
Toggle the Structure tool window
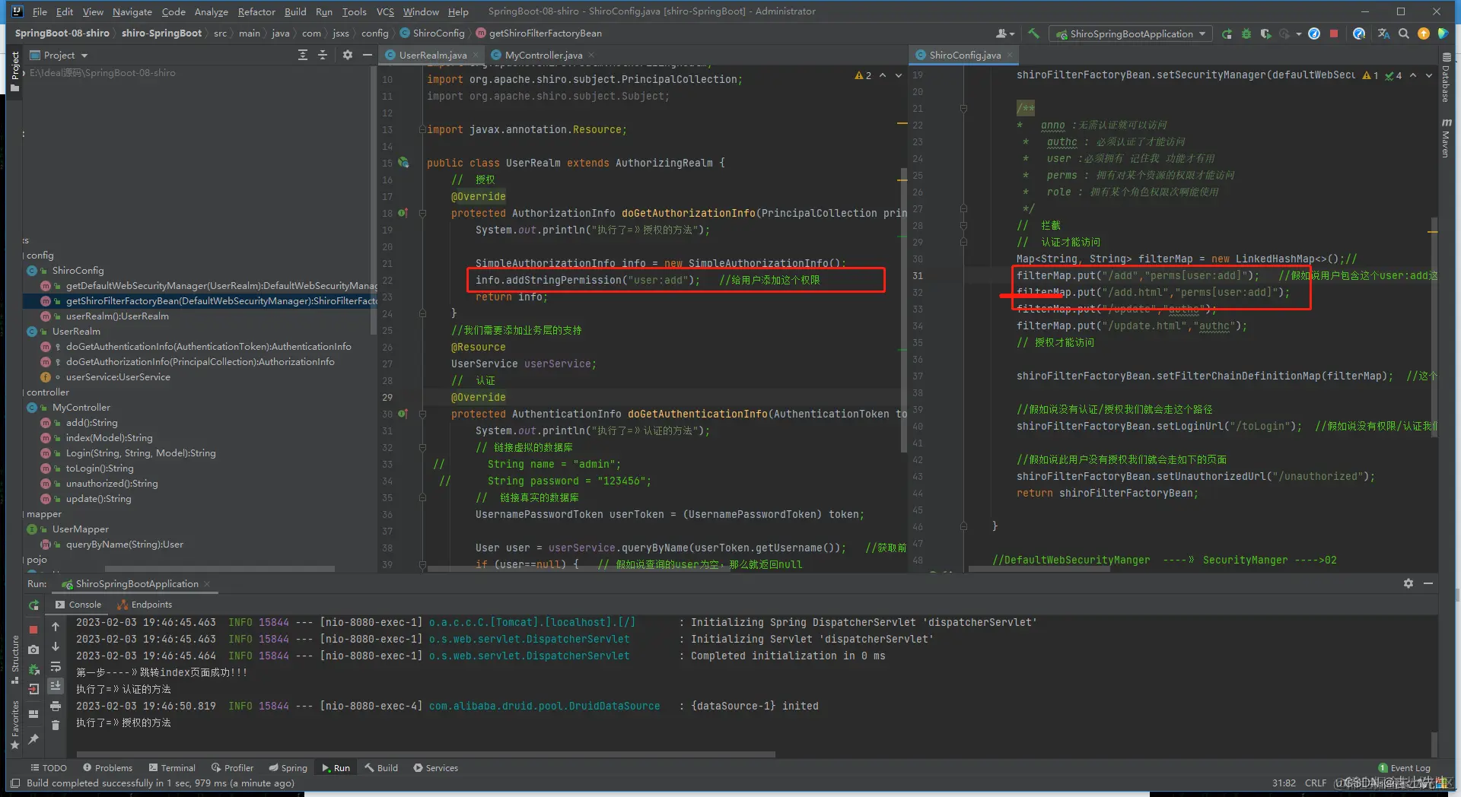pos(14,659)
